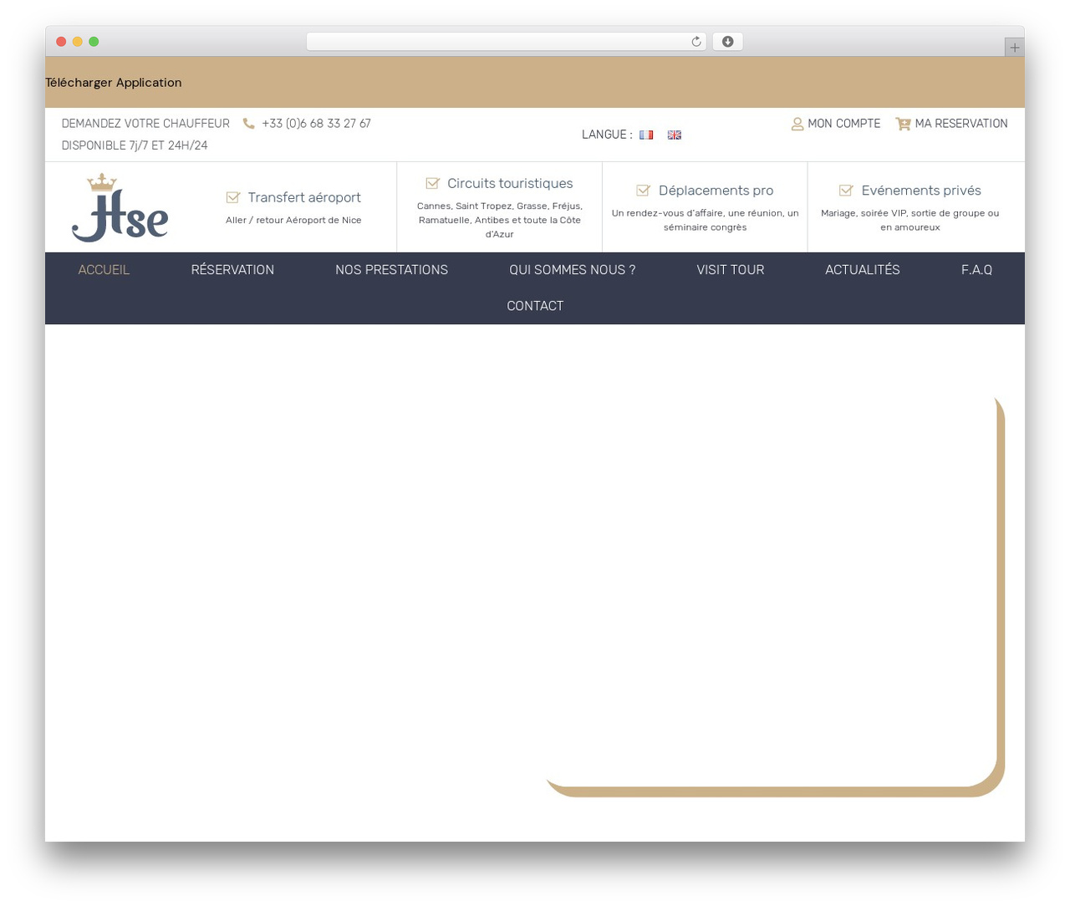Image resolution: width=1070 pixels, height=906 pixels.
Task: Switch language to English flag
Action: pyautogui.click(x=675, y=135)
